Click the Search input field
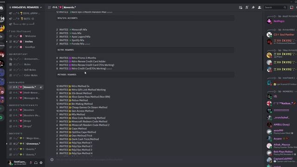The image size is (297, 167). pos(275,7)
